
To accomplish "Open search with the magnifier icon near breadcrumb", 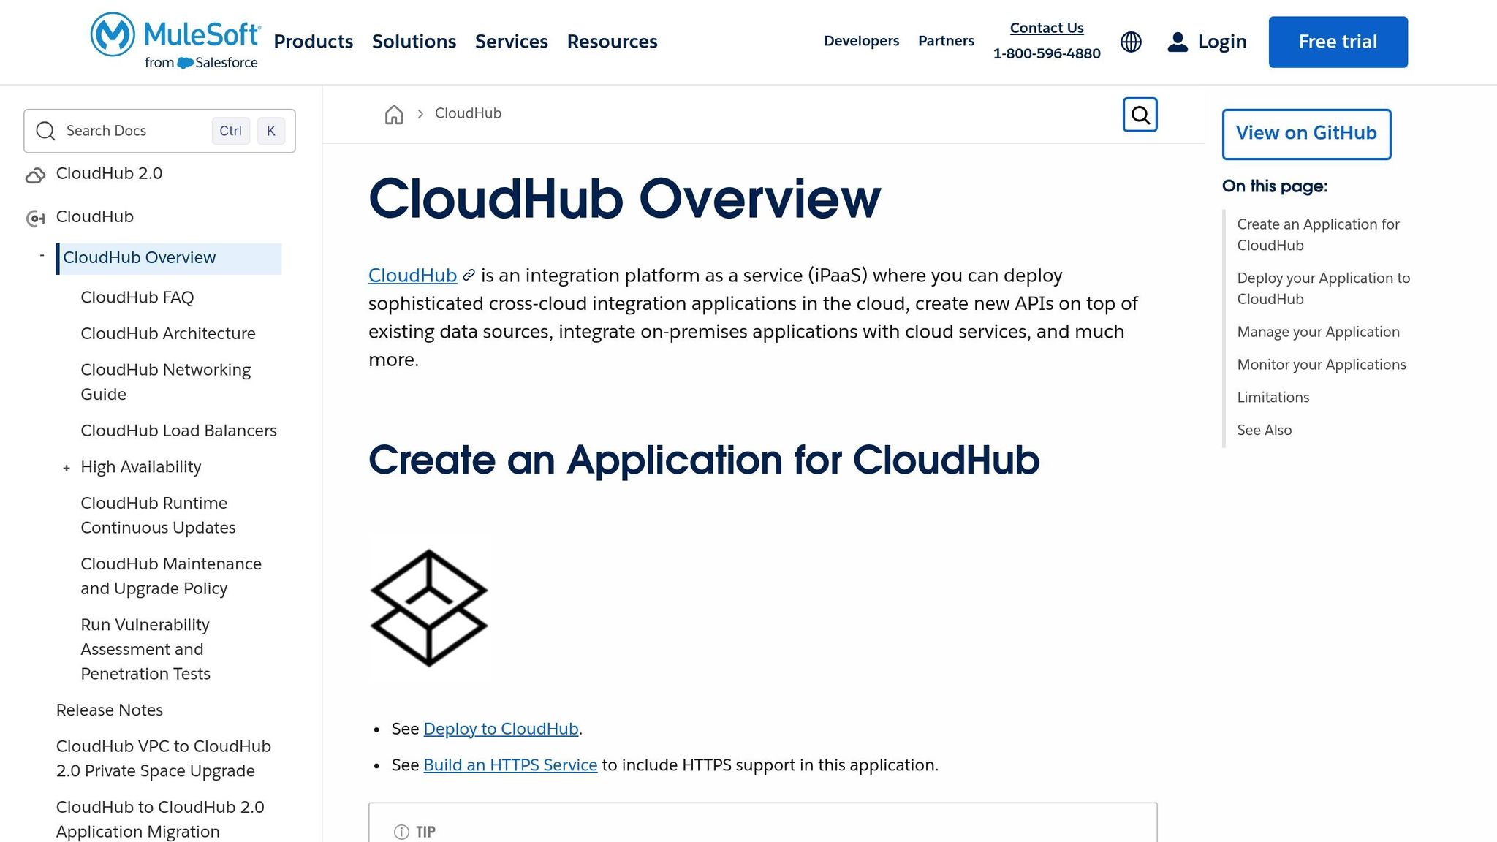I will click(x=1140, y=115).
